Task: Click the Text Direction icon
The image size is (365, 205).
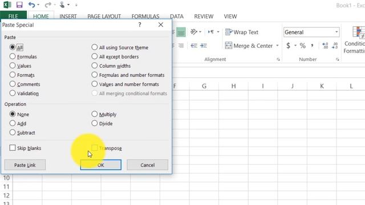Action: pyautogui.click(x=211, y=32)
